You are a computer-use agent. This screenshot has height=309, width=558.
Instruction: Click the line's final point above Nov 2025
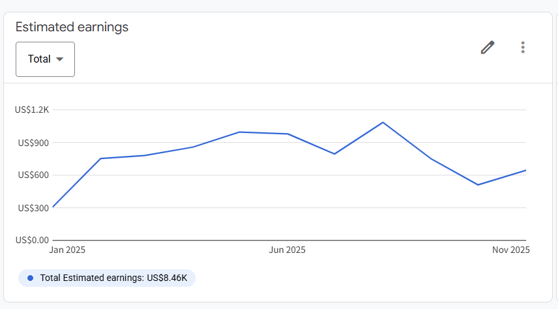(x=525, y=170)
